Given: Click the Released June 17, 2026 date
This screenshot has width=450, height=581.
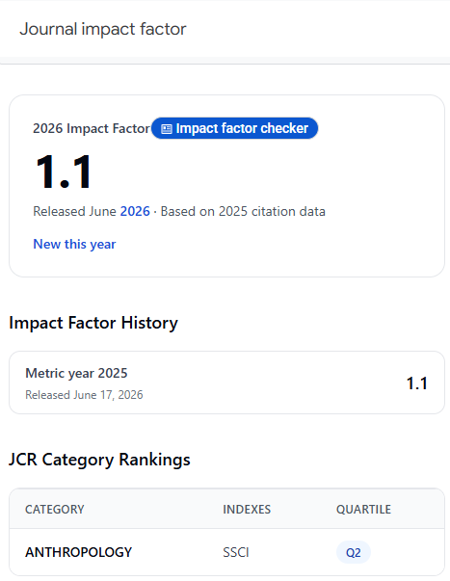Looking at the screenshot, I should click(84, 395).
